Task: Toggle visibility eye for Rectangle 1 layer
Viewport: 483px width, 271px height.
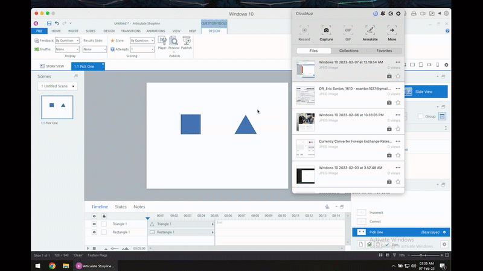Action: (94, 232)
